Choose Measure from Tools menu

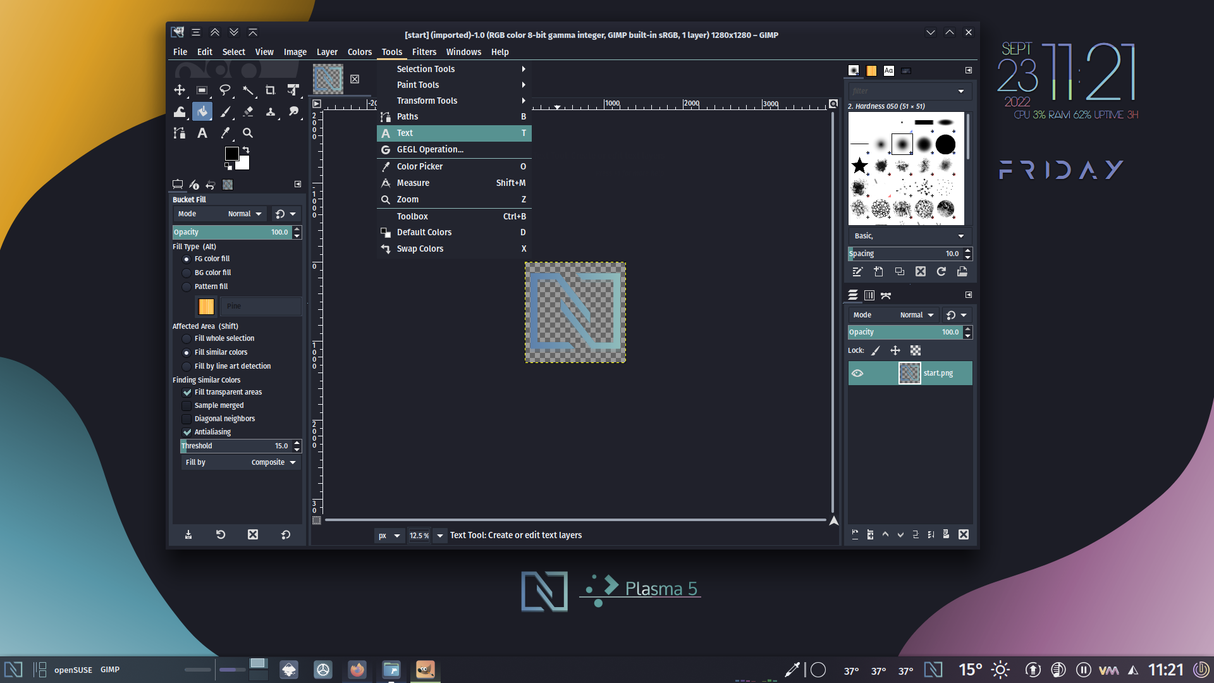click(454, 183)
